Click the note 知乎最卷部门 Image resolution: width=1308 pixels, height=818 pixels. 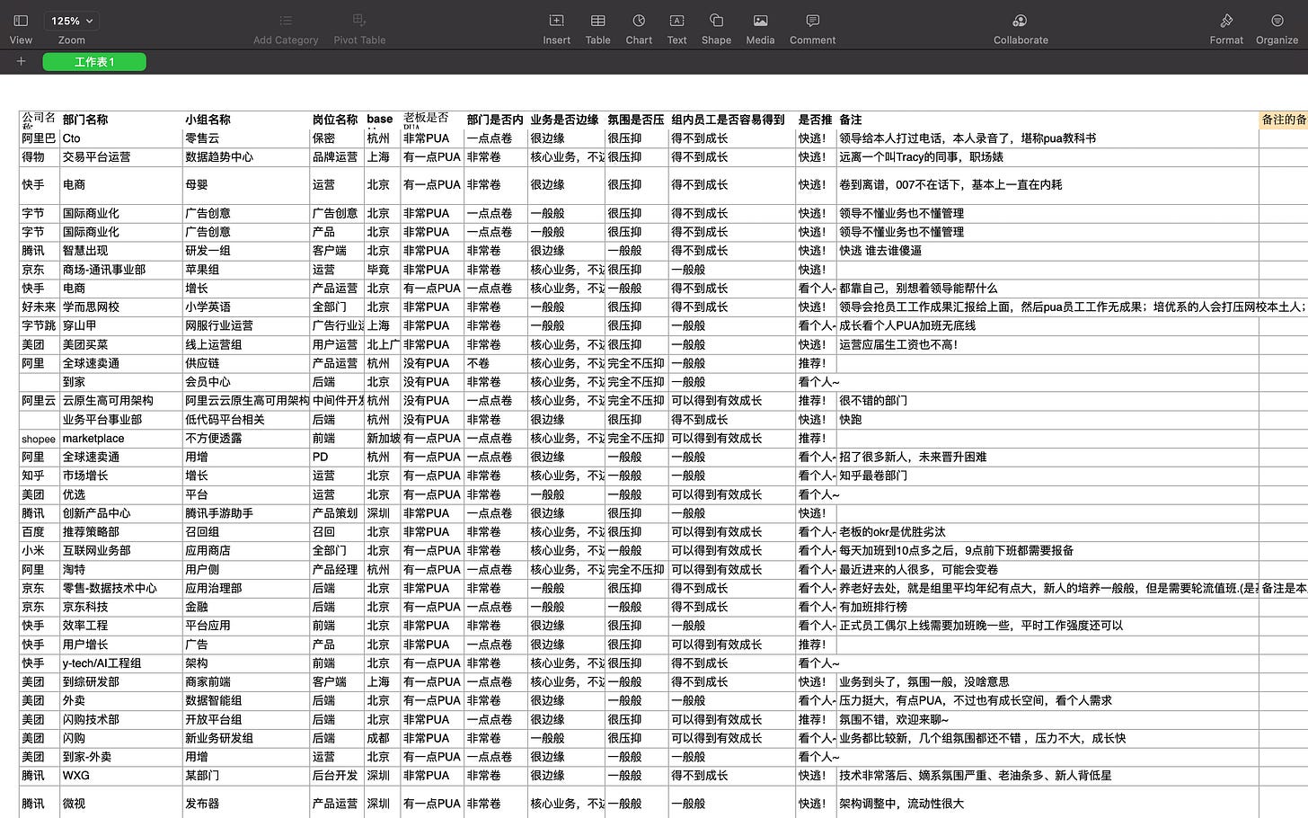tap(873, 476)
